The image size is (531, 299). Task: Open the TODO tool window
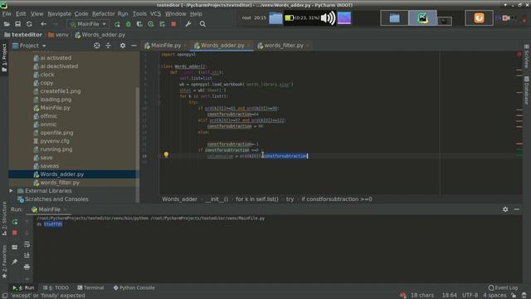tap(56, 288)
